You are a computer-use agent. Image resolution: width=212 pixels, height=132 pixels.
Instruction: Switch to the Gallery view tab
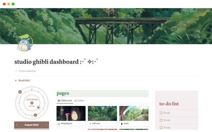coord(65,101)
